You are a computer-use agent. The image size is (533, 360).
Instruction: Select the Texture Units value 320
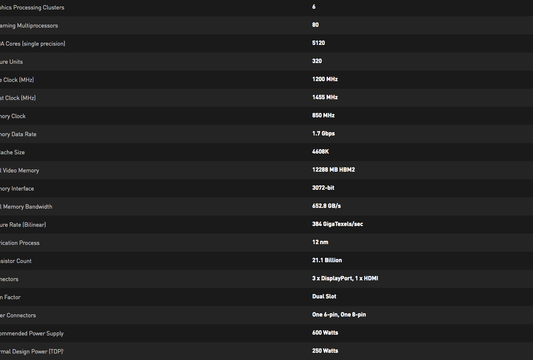317,61
